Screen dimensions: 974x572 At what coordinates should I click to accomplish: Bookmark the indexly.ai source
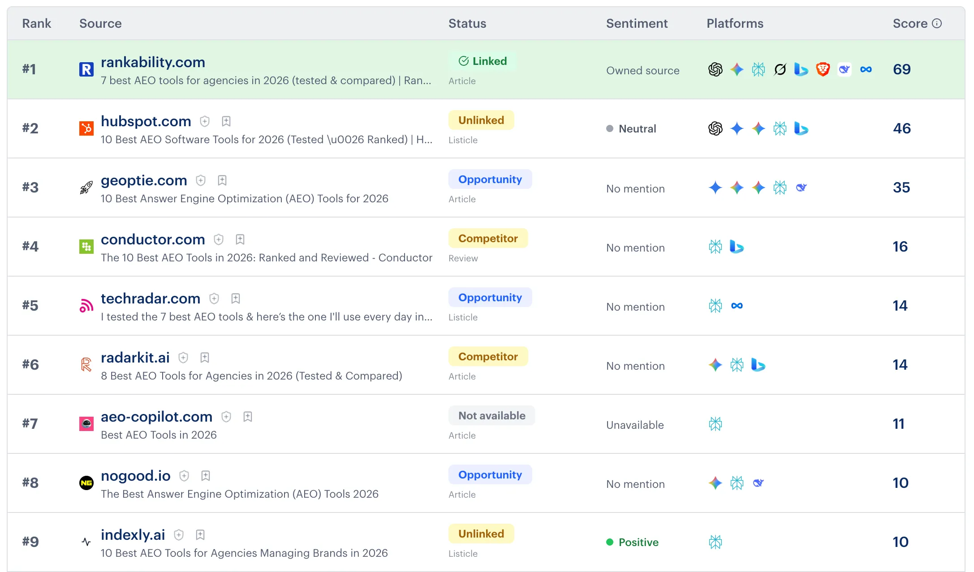coord(200,535)
